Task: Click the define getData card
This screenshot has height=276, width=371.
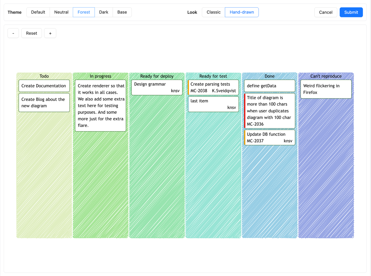Action: click(x=269, y=86)
